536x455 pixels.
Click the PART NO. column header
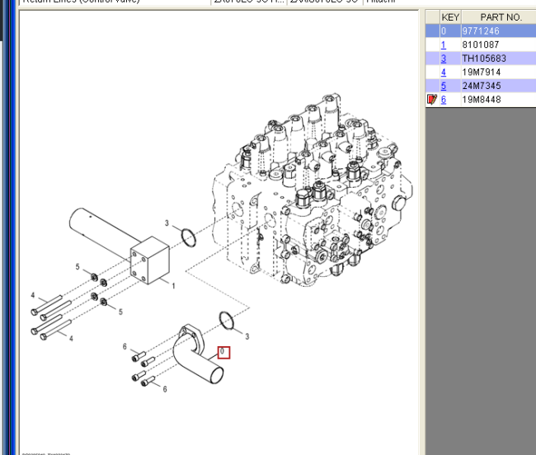(x=501, y=16)
